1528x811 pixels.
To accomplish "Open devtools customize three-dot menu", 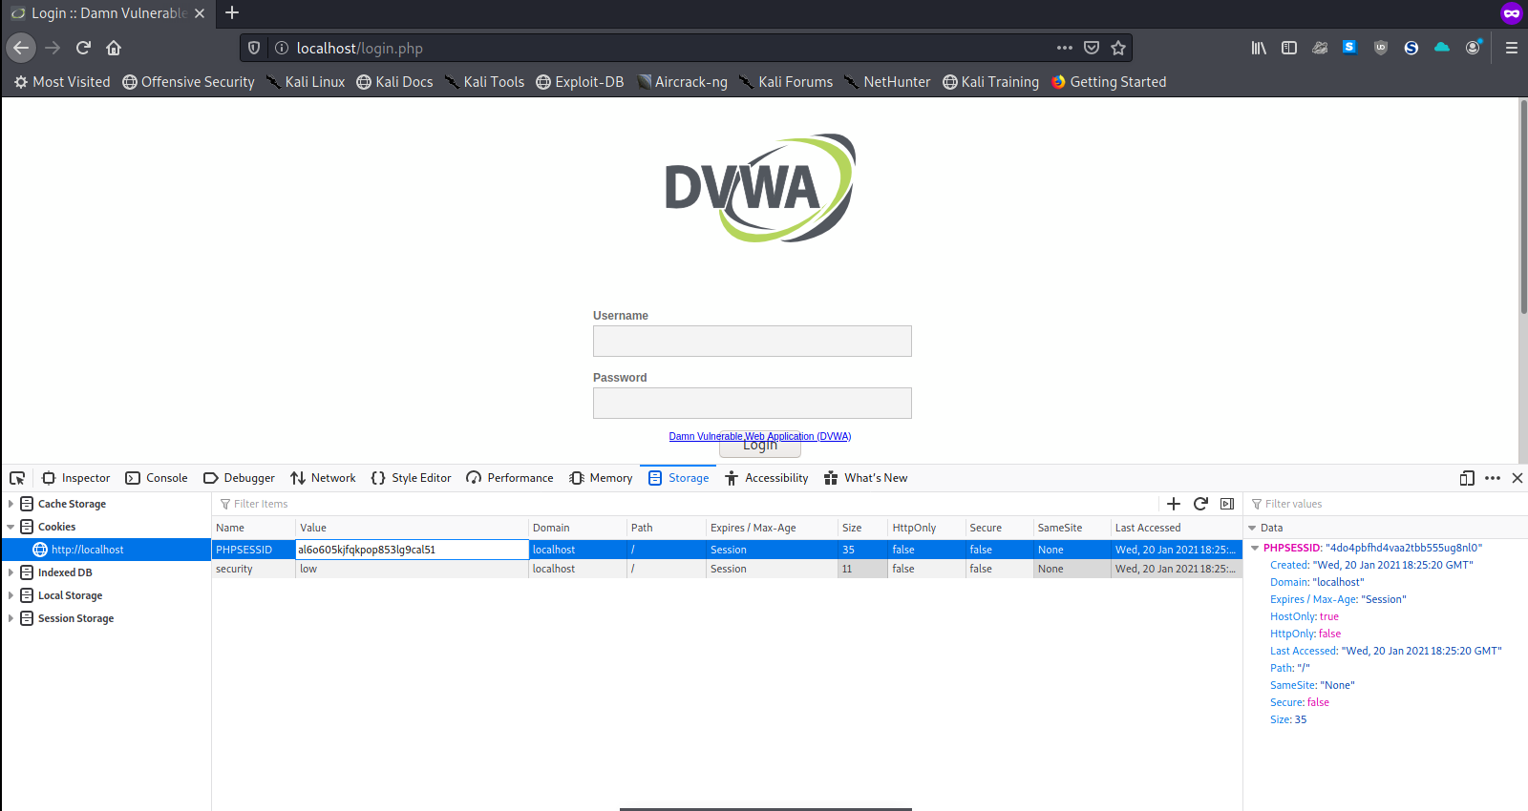I will pyautogui.click(x=1493, y=478).
